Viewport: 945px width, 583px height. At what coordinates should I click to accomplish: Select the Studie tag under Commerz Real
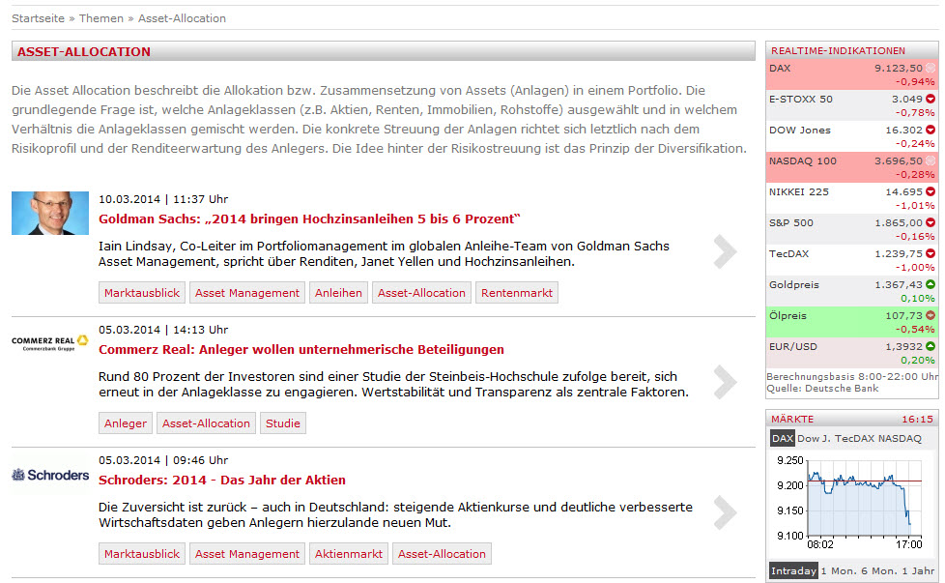pyautogui.click(x=282, y=423)
